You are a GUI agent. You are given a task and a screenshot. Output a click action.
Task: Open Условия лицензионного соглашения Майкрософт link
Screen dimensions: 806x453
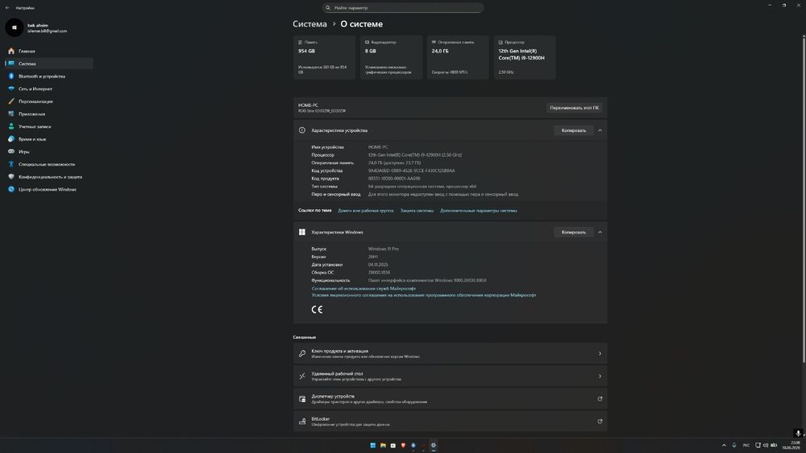coord(424,295)
